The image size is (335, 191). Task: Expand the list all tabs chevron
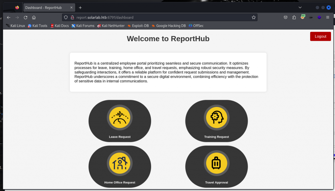tap(300, 8)
